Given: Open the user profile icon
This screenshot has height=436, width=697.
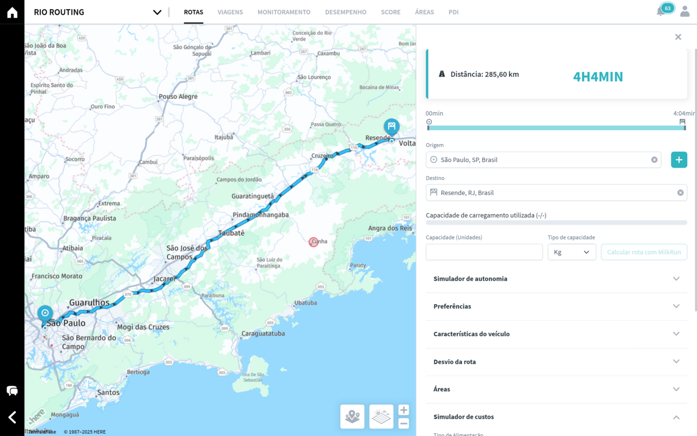Looking at the screenshot, I should [684, 11].
